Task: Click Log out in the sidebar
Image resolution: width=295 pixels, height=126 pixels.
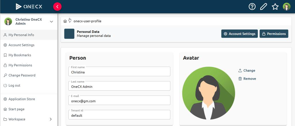Action: (14, 85)
